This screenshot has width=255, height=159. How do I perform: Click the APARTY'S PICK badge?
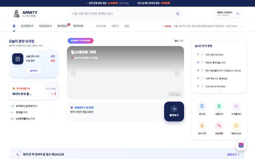(x=80, y=41)
